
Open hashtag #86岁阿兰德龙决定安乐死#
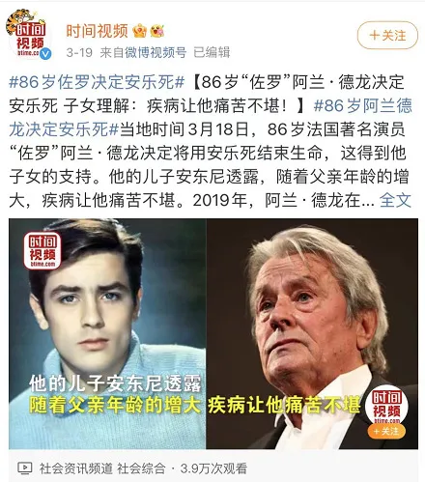pos(211,117)
